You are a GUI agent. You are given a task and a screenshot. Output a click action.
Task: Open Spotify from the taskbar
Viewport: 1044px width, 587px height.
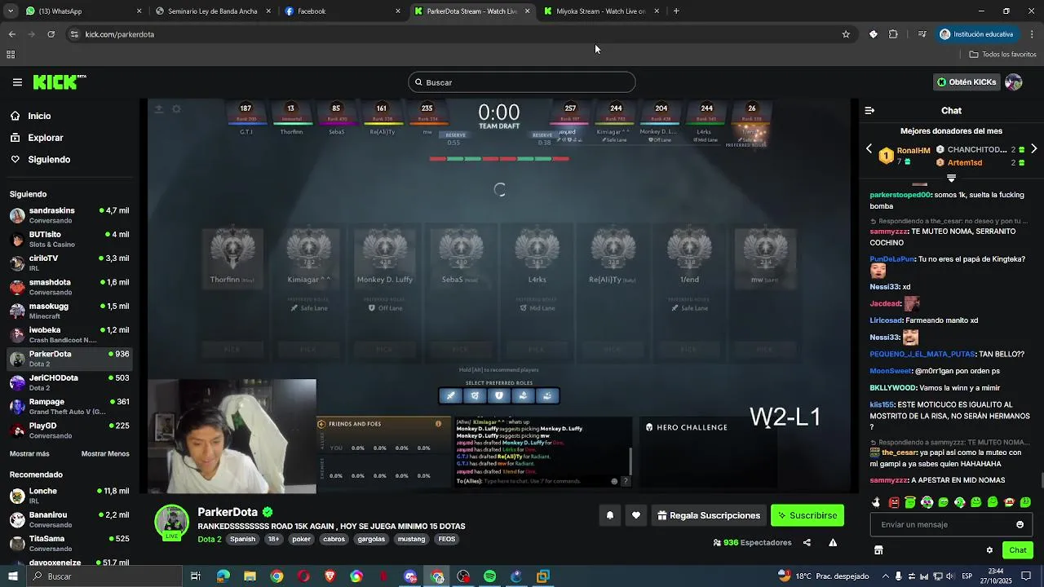pyautogui.click(x=489, y=576)
